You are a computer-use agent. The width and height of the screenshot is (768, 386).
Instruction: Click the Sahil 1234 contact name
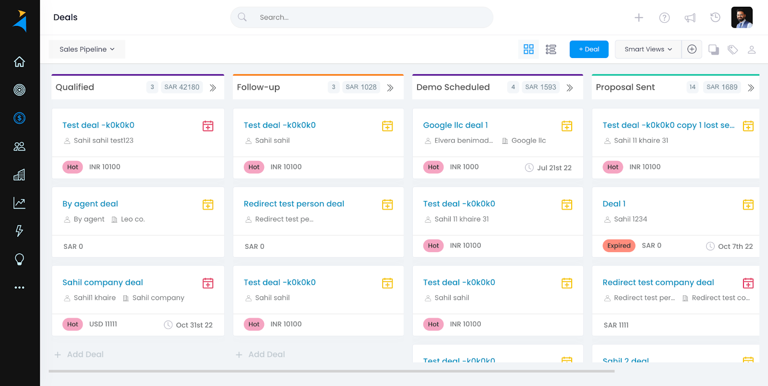pos(630,219)
